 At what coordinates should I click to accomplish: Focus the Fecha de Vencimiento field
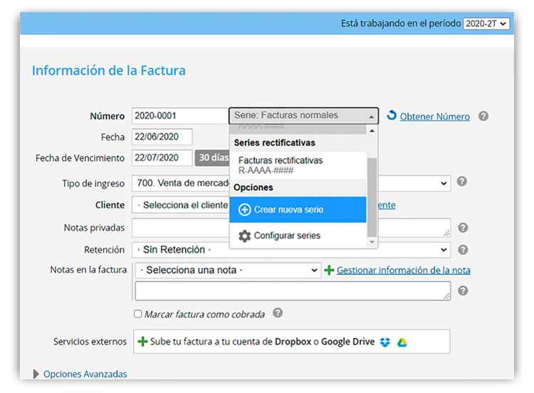click(x=162, y=157)
